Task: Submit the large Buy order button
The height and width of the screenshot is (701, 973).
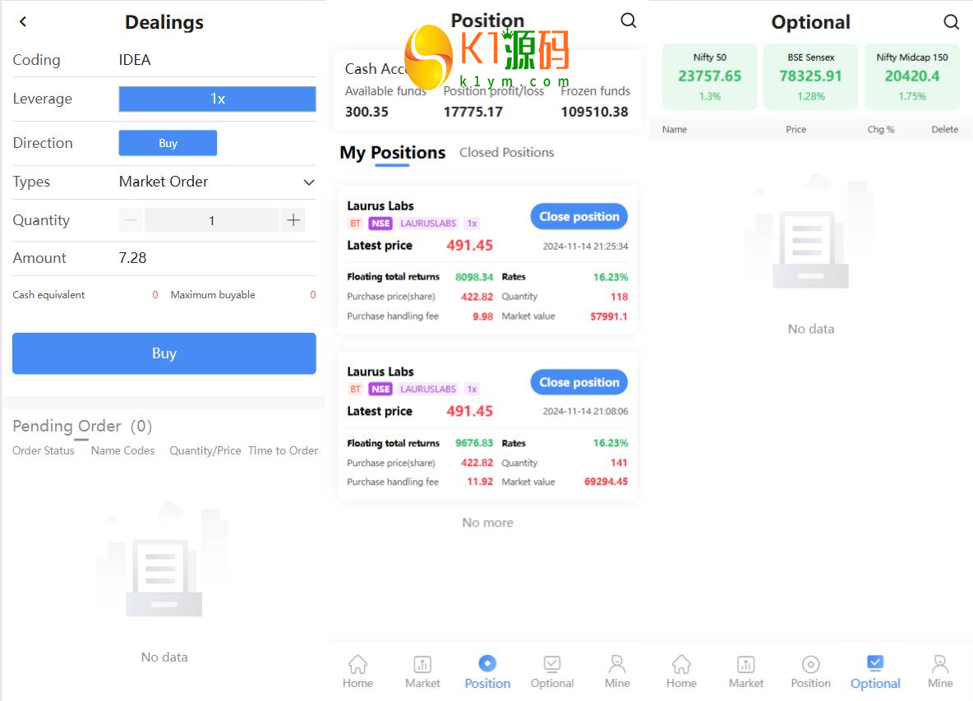Action: click(164, 353)
